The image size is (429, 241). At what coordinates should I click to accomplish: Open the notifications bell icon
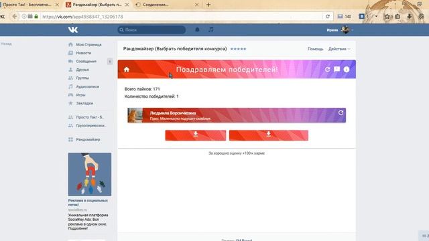(x=197, y=29)
